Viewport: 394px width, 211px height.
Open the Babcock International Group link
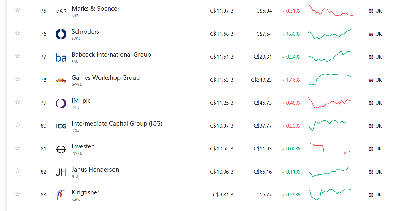pos(111,55)
